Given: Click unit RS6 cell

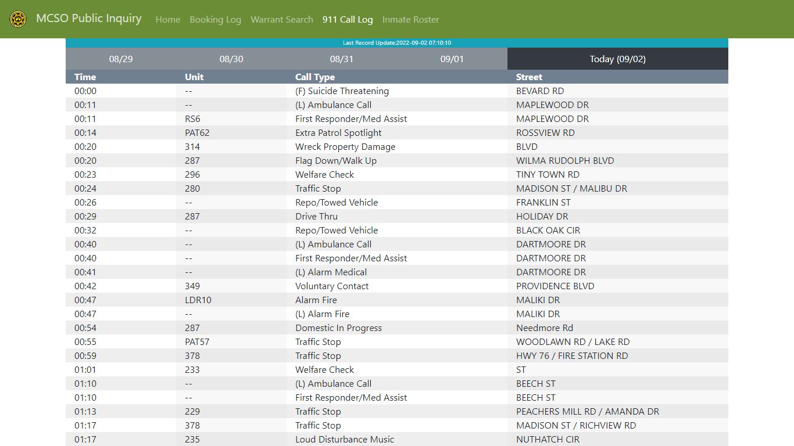Looking at the screenshot, I should (231, 118).
